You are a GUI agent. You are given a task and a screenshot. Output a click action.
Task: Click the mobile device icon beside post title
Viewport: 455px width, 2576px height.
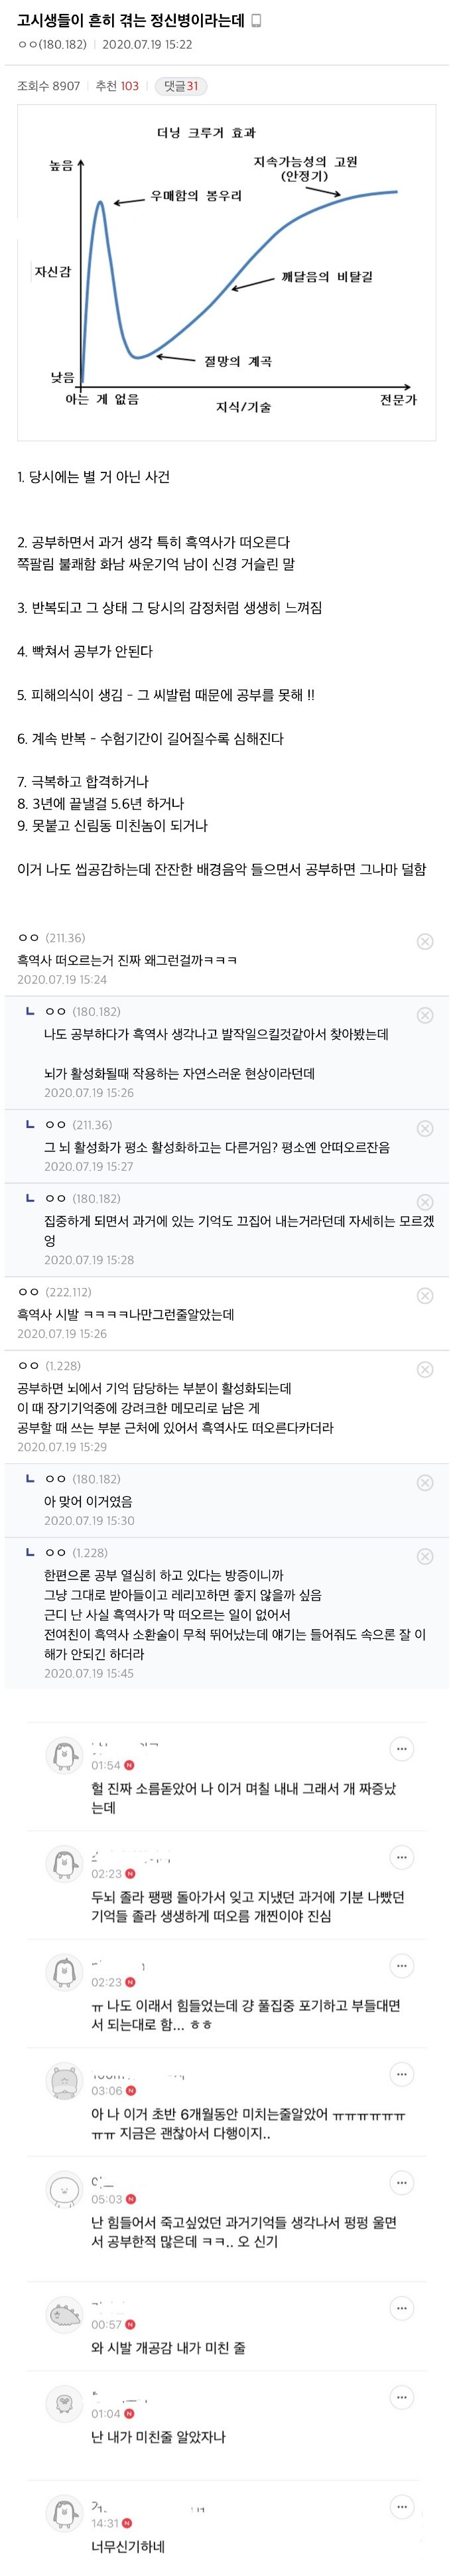click(x=257, y=21)
